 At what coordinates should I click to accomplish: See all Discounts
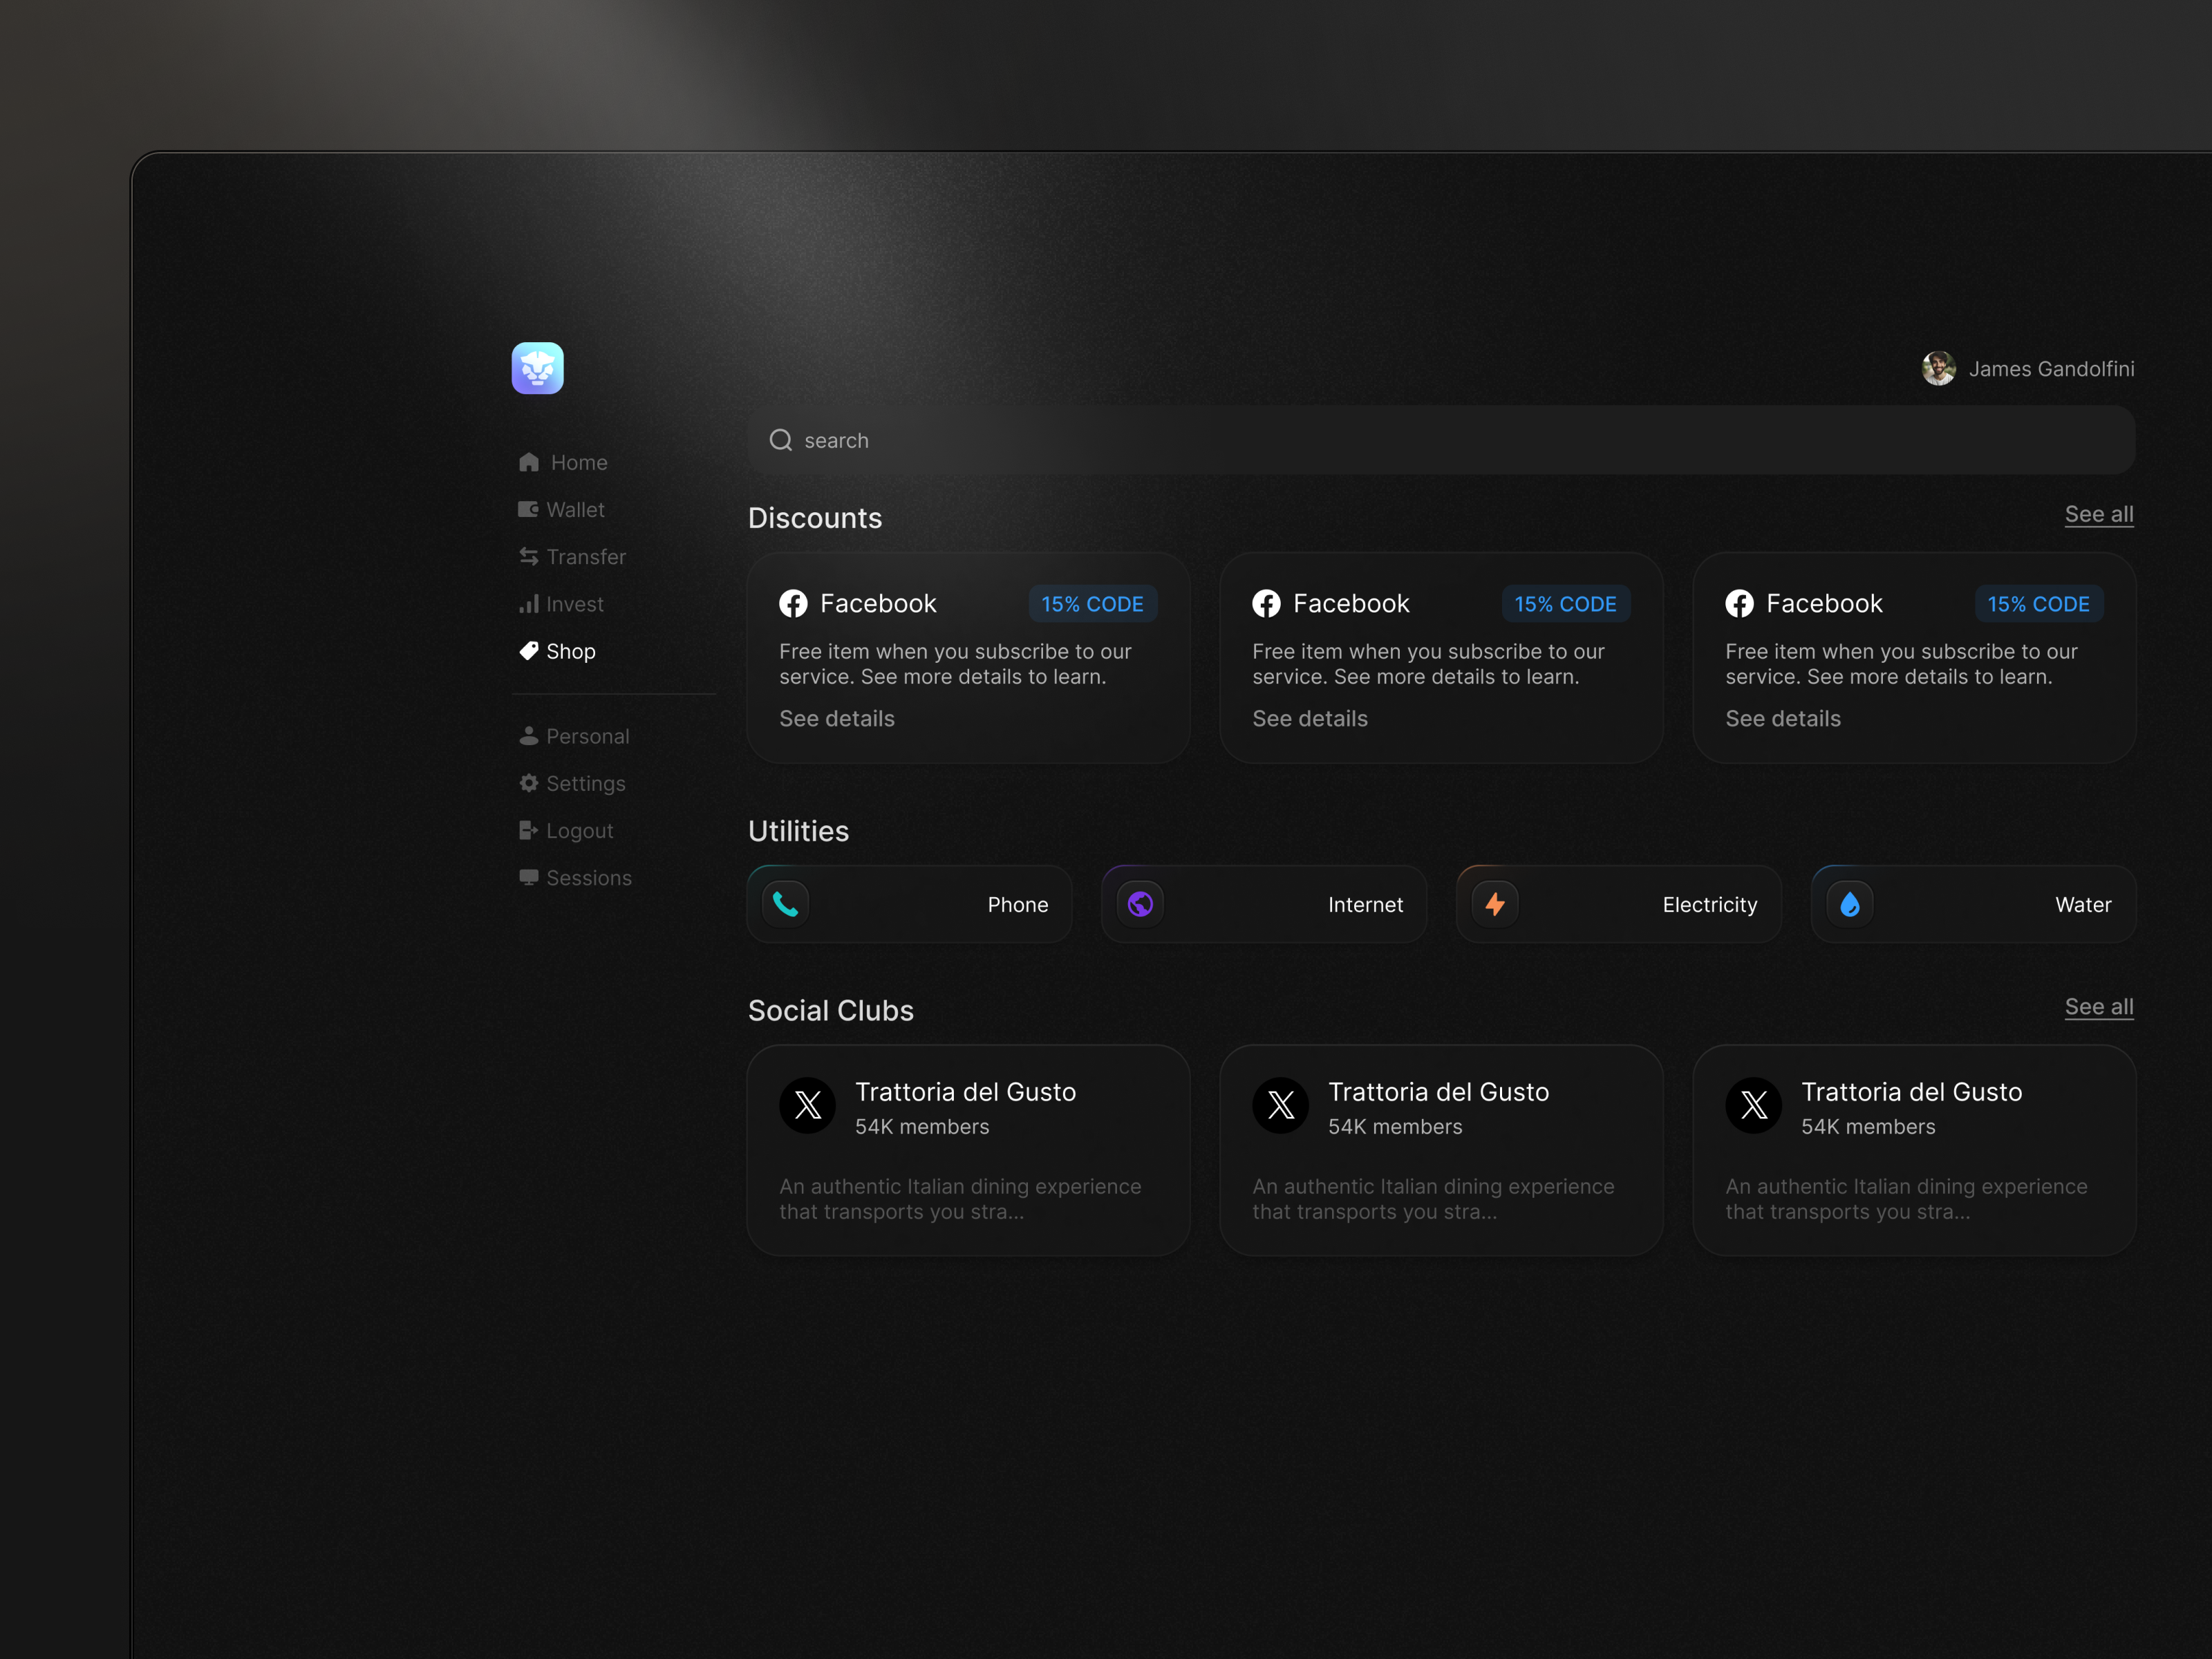tap(2099, 514)
